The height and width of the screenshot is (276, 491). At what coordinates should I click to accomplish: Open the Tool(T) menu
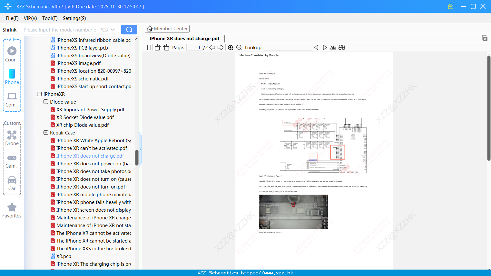point(50,18)
